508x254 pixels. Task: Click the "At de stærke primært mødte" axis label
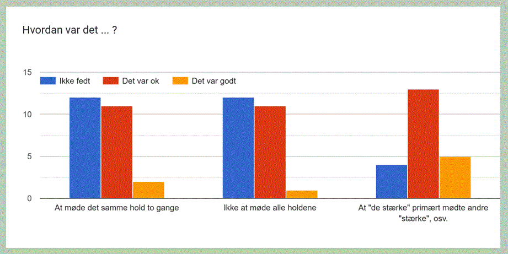tap(423, 212)
